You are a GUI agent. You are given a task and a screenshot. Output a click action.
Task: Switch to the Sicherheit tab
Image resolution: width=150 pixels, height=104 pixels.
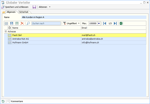[x=24, y=12]
